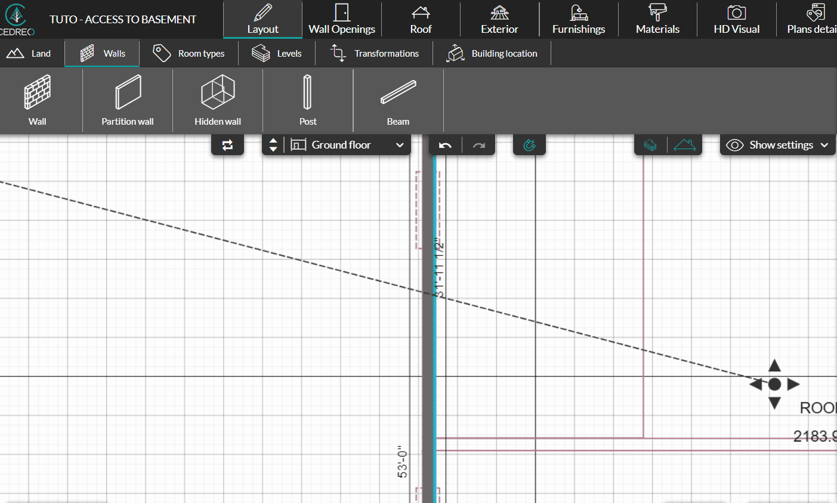Open the Transformations submenu
Screen dimensions: 837x503
coord(375,54)
